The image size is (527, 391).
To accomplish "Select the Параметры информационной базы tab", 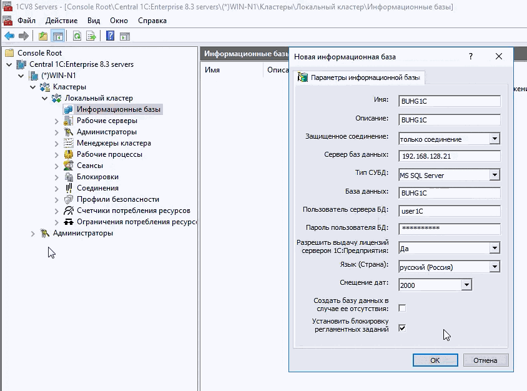I will pos(360,78).
